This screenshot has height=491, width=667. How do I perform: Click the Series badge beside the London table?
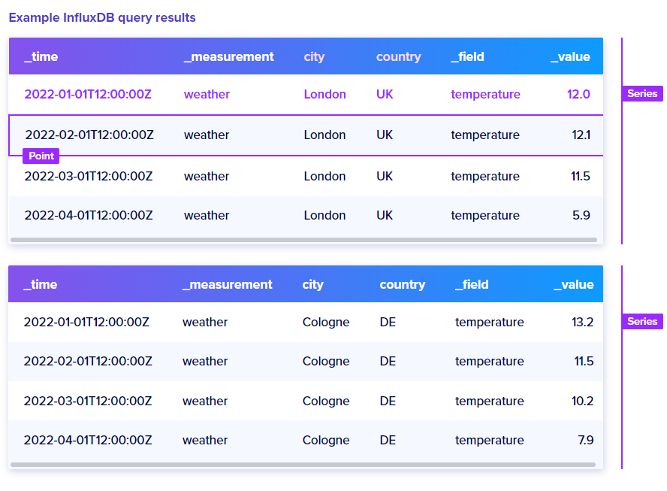(x=642, y=94)
